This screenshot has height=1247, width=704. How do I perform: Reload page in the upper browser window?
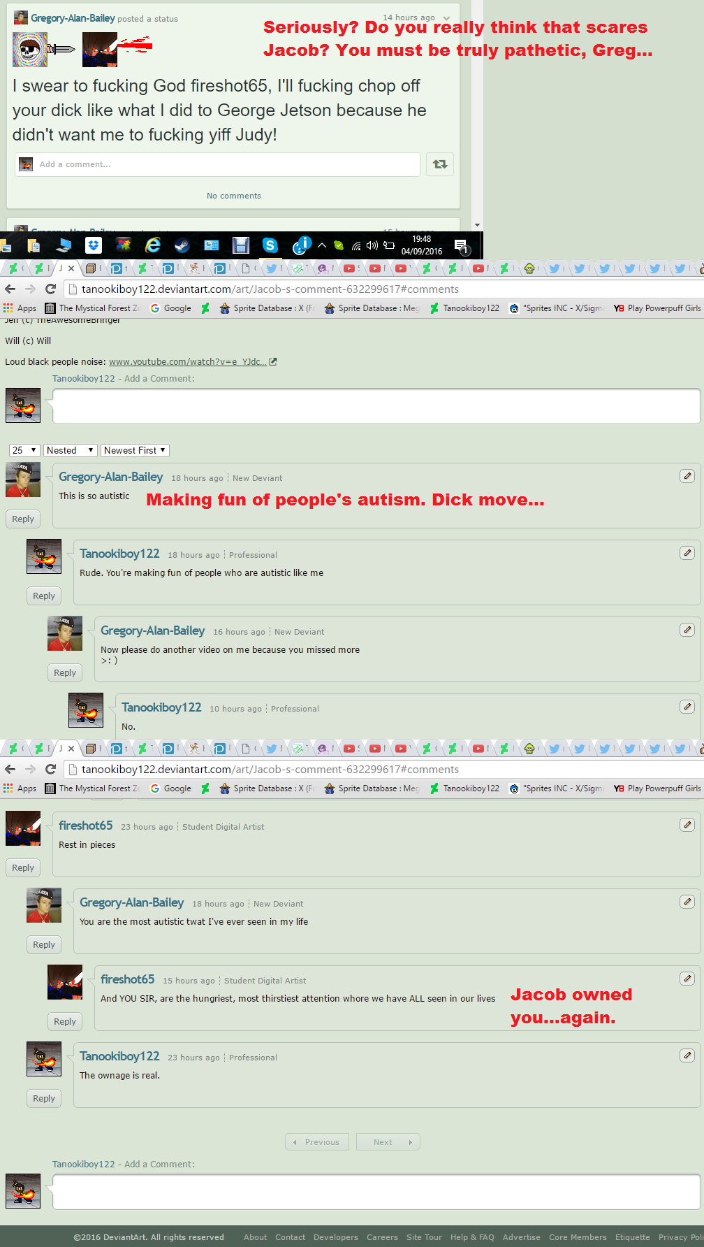point(50,289)
